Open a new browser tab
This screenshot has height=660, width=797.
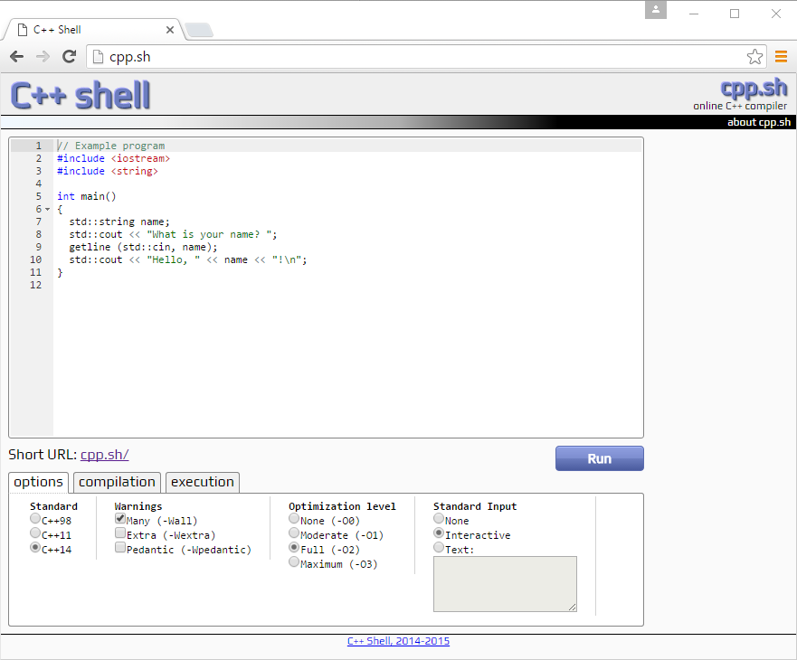tap(199, 31)
